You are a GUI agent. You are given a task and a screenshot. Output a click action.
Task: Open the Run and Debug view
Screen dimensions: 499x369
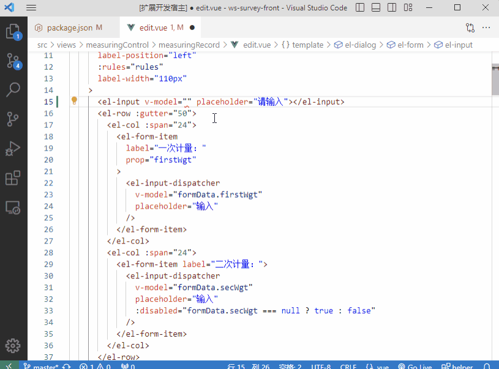click(13, 149)
